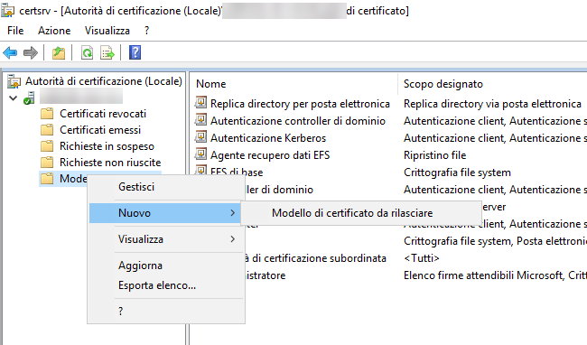Image resolution: width=587 pixels, height=345 pixels.
Task: Click the Replica directory per posta elettronica template icon
Action: pos(200,103)
